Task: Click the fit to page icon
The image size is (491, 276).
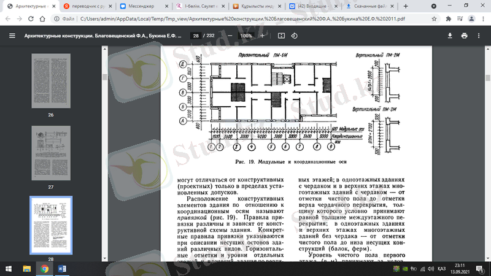Action: click(x=280, y=36)
